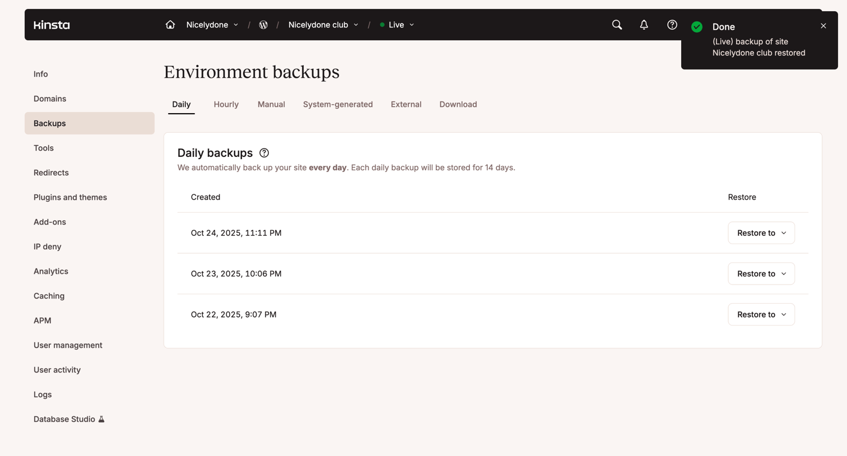Click the Daily backups help icon
The image size is (847, 456).
pyautogui.click(x=264, y=153)
